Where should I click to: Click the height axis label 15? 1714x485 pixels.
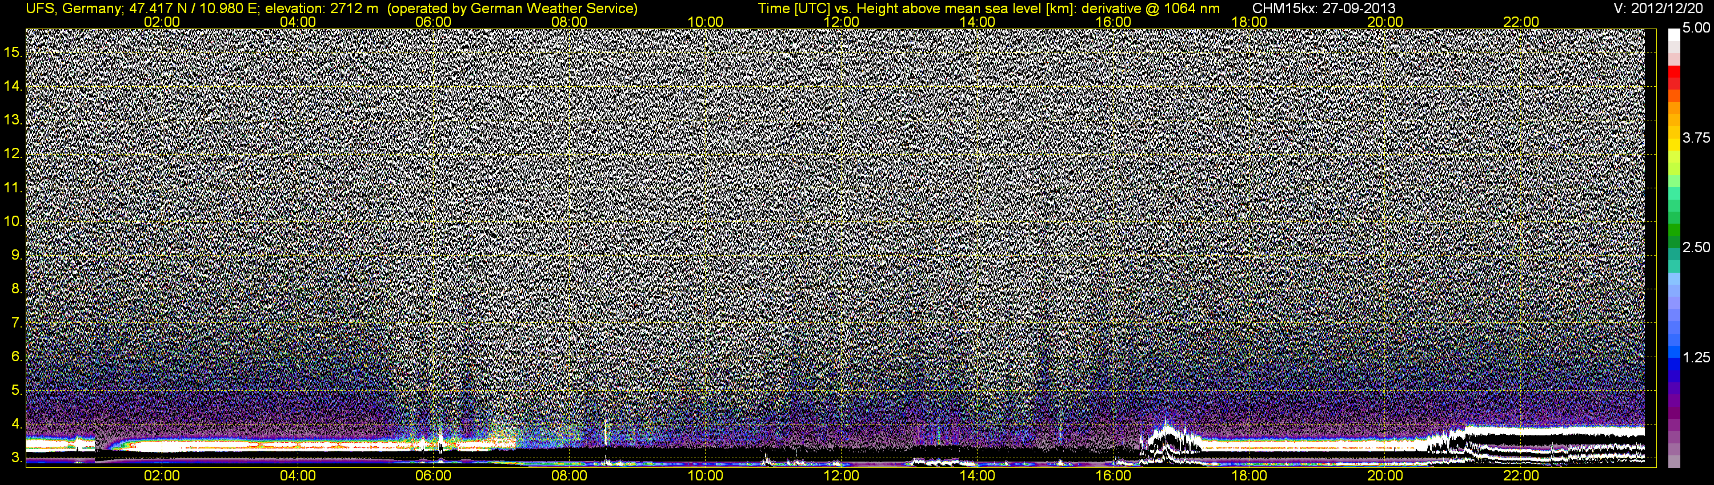[13, 52]
